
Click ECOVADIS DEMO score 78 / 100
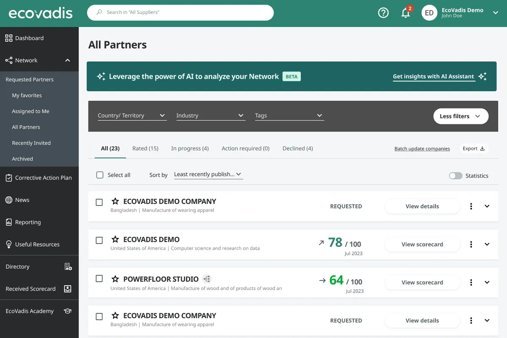coord(345,243)
